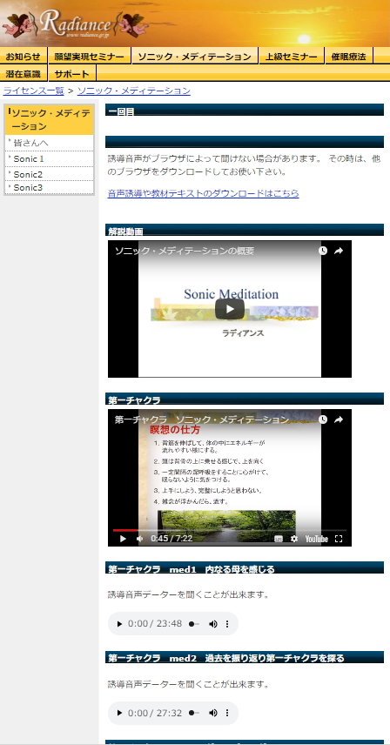The width and height of the screenshot is (390, 745).
Task: Open the 音声誘導や教材テキストのダウンロードはこちら link
Action: [x=204, y=193]
